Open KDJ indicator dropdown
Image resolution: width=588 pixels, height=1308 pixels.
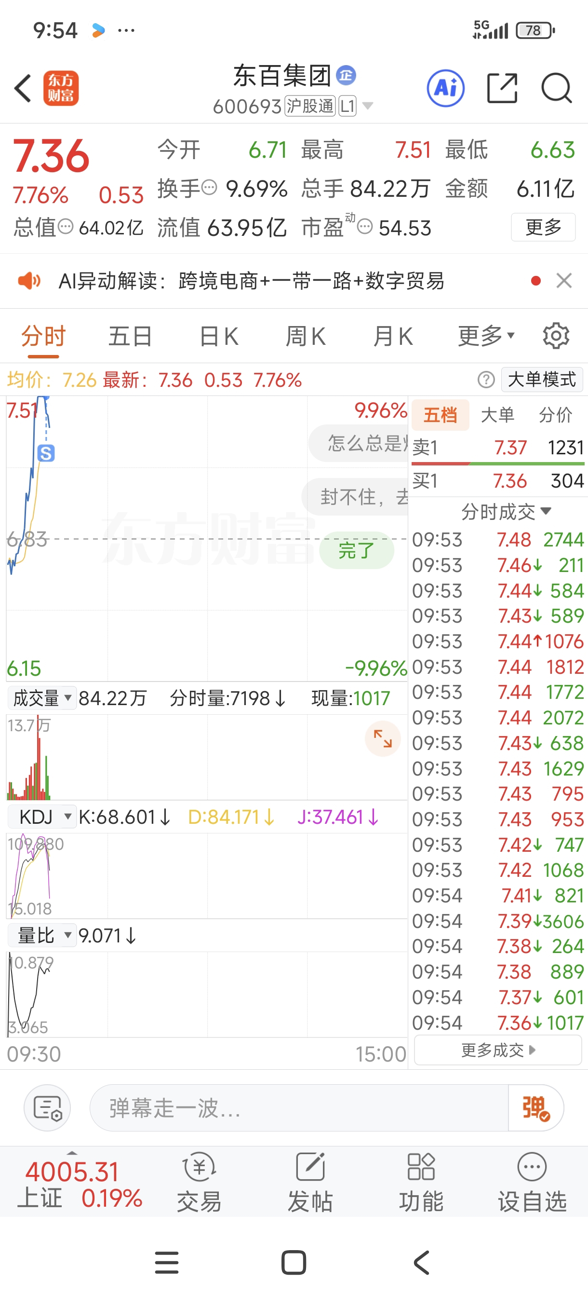41,817
